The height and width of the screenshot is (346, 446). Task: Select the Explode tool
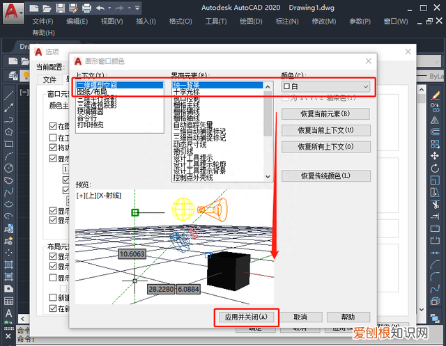pos(435,301)
